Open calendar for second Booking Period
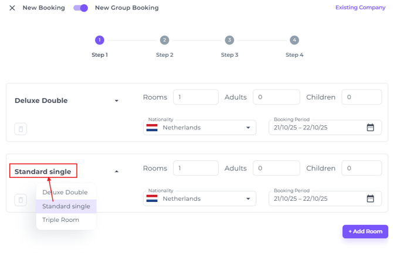Viewport: 393px width, 257px height. 370,199
